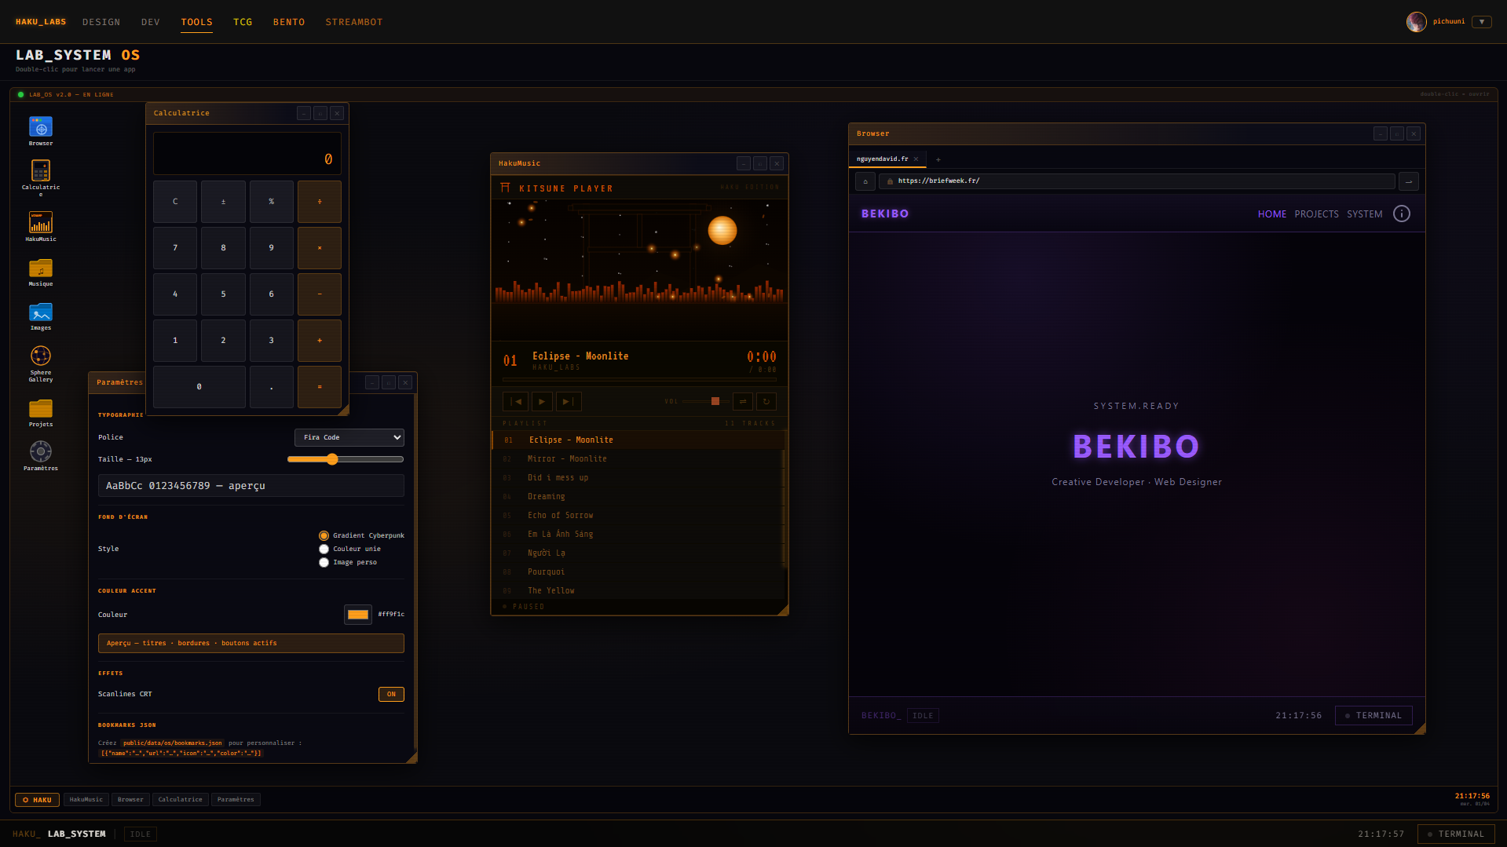Click the accent color swatch
Screen dimensions: 1507x847
tap(358, 615)
